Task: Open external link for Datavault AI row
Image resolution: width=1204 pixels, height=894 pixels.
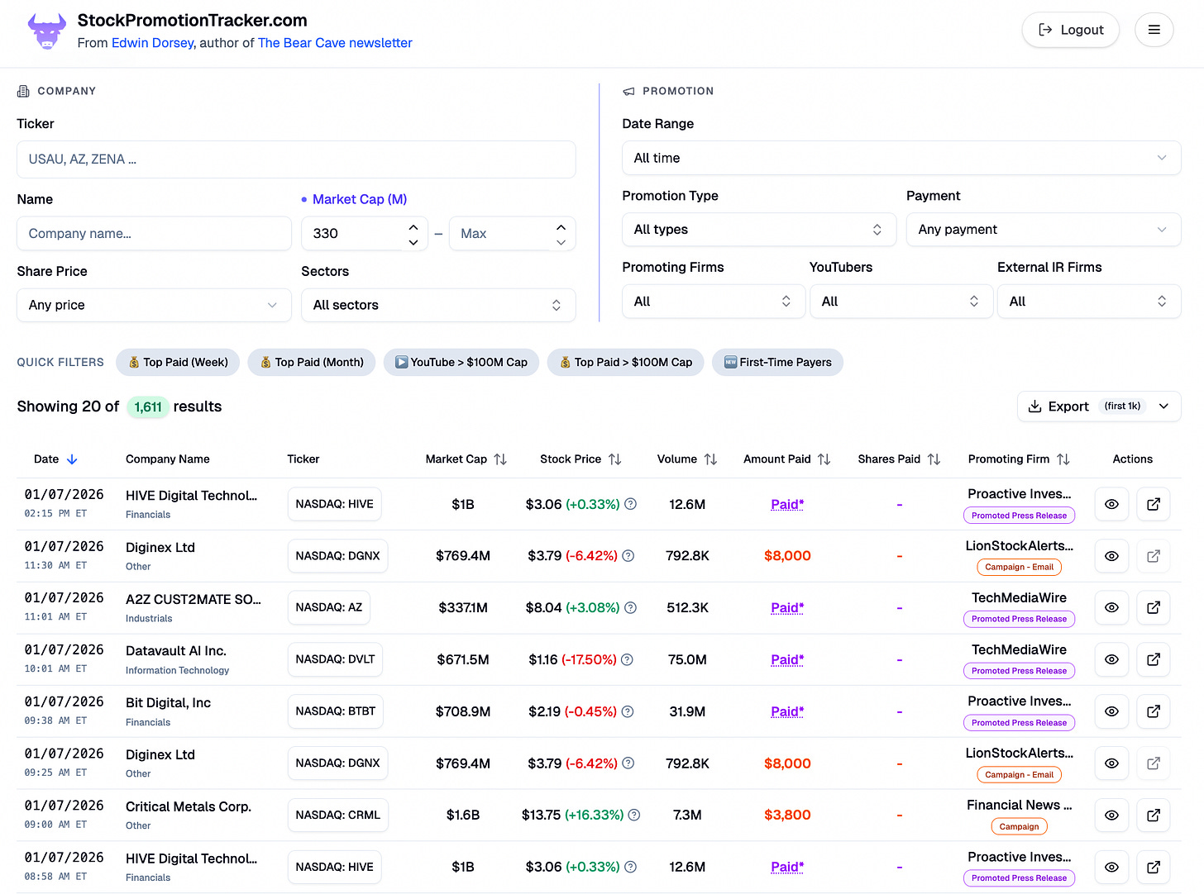Action: tap(1153, 659)
